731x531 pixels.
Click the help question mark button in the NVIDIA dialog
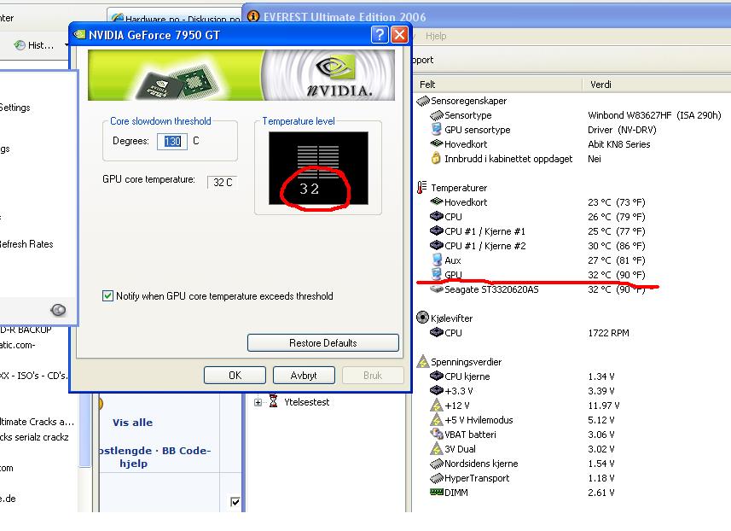coord(380,34)
